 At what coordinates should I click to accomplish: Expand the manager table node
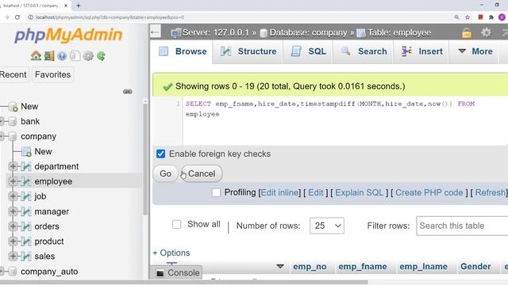pos(13,211)
